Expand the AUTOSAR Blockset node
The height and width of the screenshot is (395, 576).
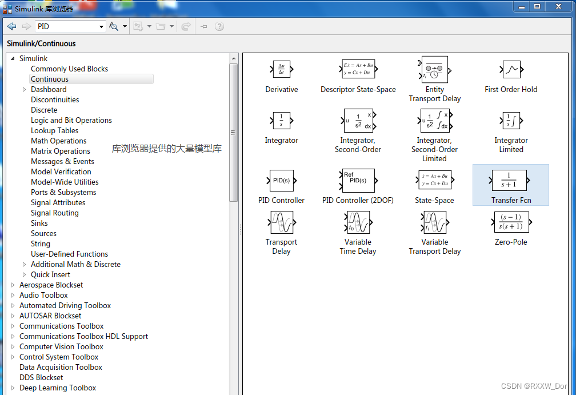coord(13,316)
